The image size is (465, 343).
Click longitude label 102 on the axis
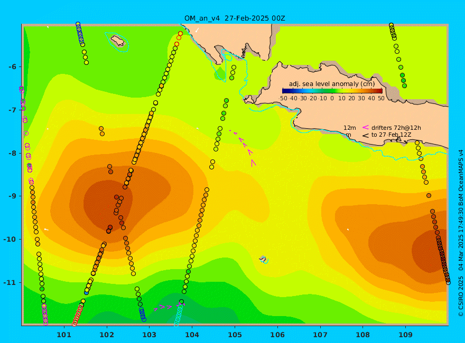106,335
